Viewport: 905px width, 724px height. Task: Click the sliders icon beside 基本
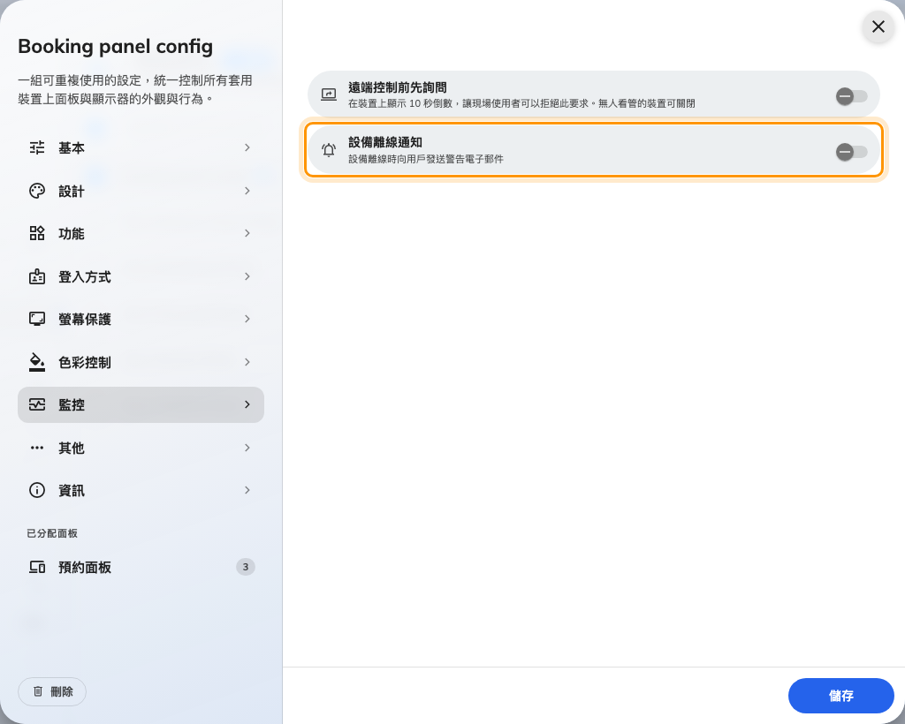(37, 147)
